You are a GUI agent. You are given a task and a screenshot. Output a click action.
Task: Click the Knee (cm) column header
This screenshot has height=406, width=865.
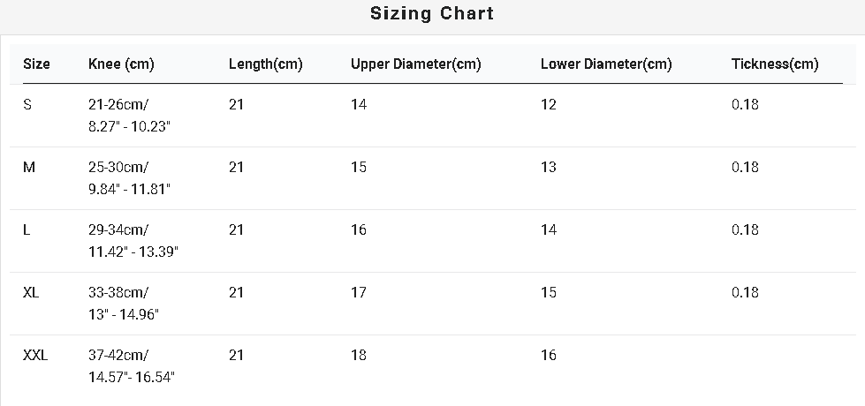pos(121,64)
